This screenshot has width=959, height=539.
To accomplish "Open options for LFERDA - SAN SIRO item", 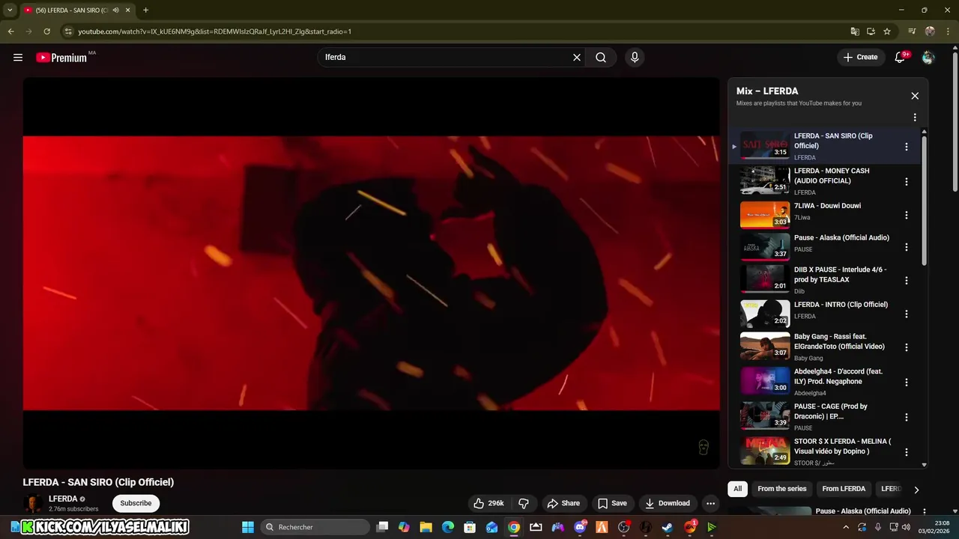I will [907, 147].
